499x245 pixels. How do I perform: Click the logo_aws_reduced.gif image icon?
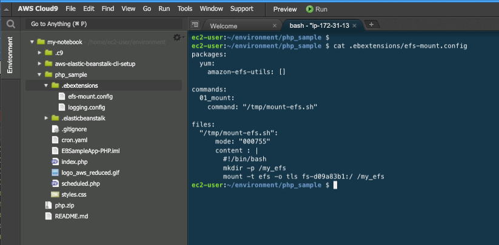coord(55,172)
